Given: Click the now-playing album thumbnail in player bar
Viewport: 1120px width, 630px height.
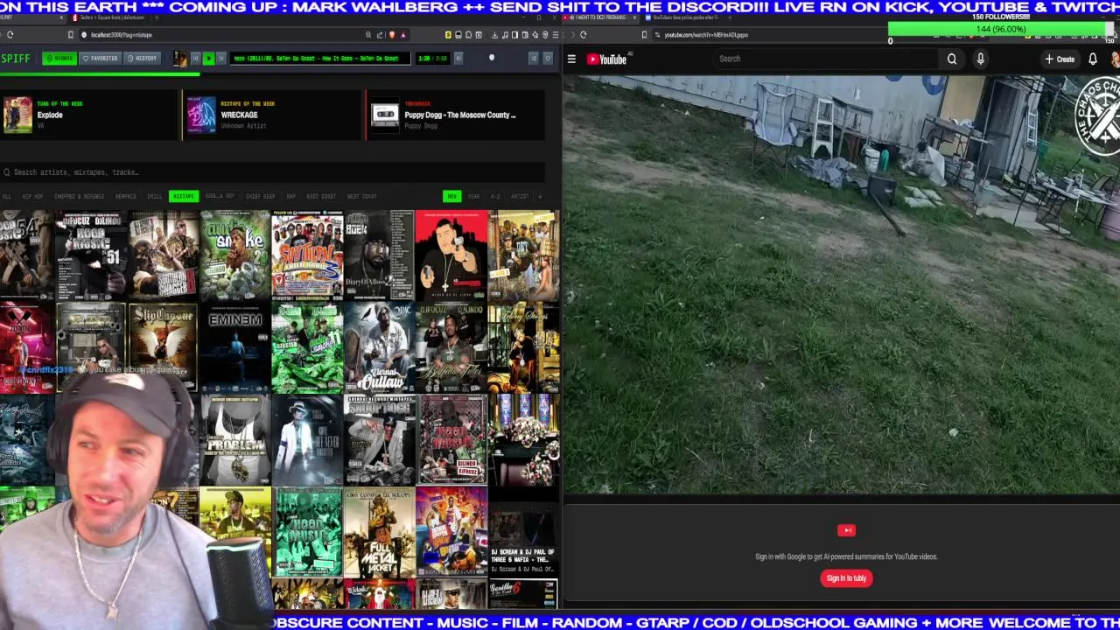Looking at the screenshot, I should [179, 58].
